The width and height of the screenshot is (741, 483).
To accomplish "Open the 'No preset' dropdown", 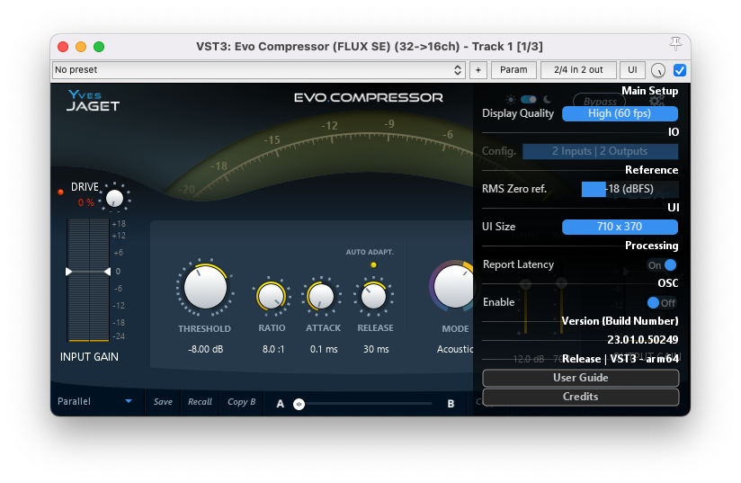I will [x=259, y=70].
